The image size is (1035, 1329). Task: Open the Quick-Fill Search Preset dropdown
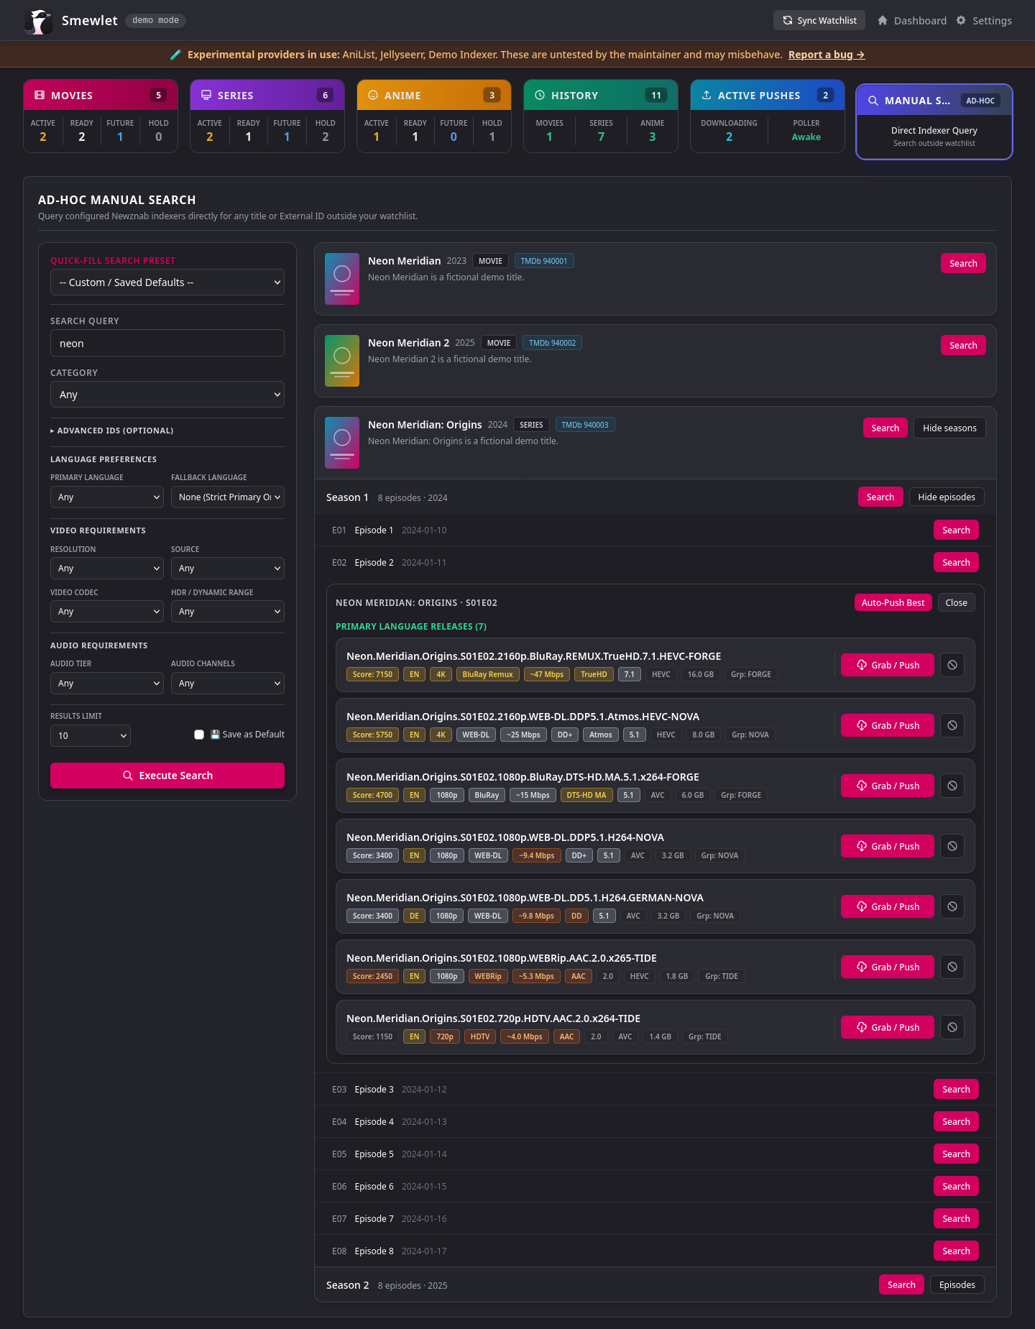167,282
